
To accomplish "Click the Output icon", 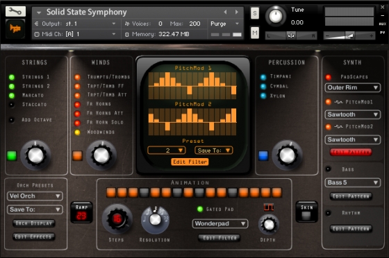I will coord(37,24).
